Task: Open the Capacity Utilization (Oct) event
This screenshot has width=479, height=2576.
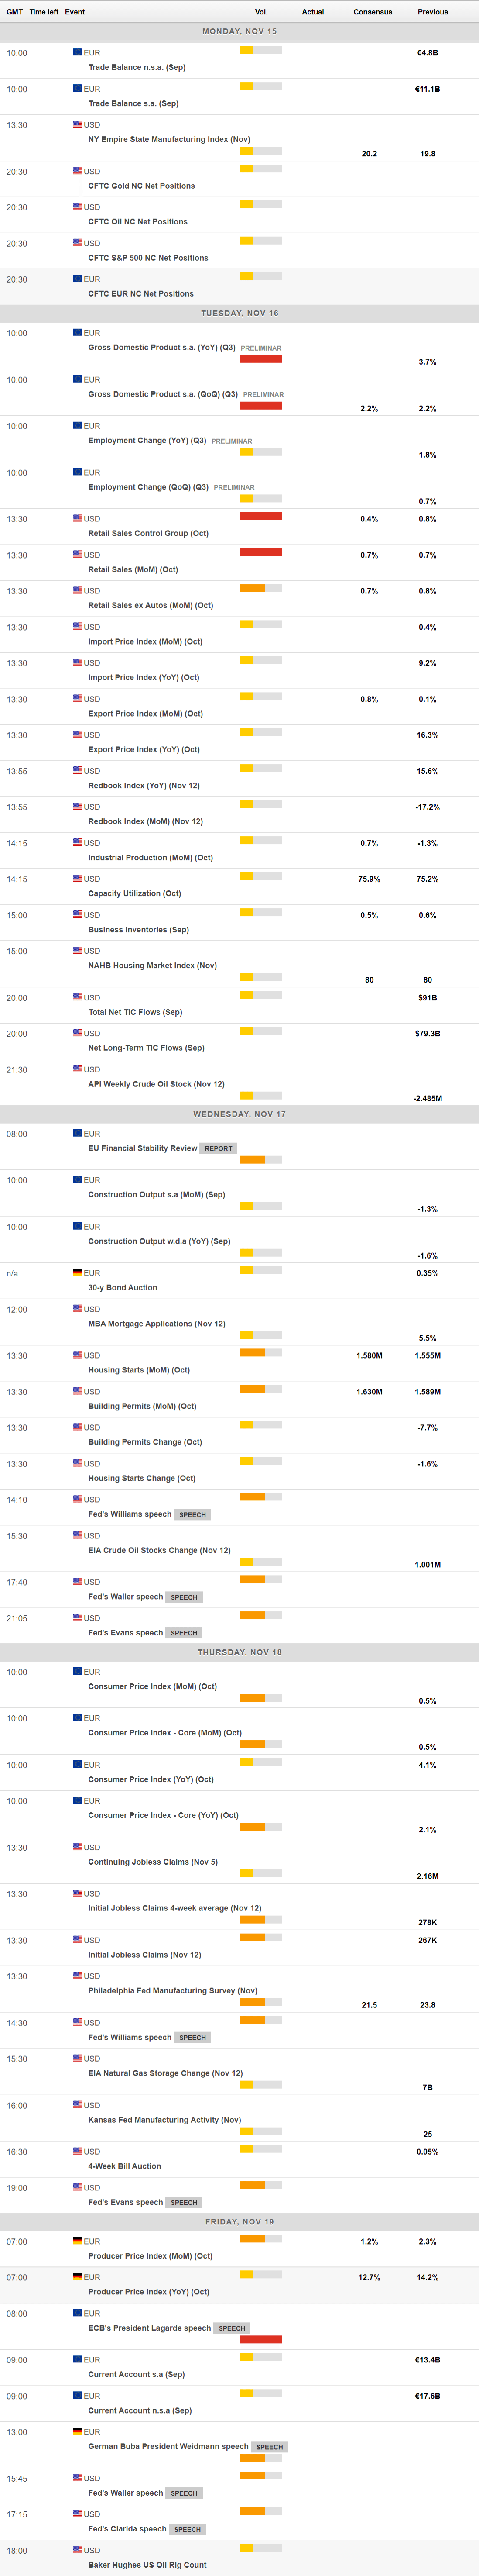Action: pos(134,893)
